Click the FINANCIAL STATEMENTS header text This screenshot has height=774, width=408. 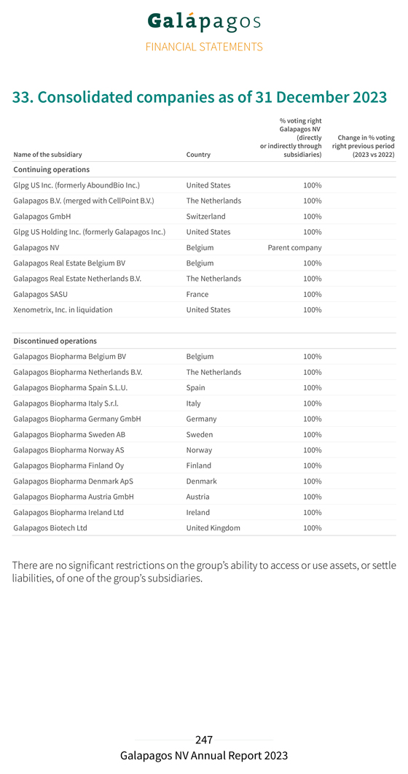204,47
